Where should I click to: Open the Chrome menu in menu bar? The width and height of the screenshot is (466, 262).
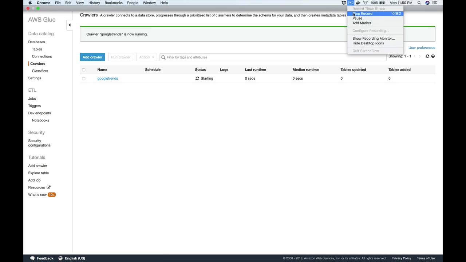tap(43, 3)
